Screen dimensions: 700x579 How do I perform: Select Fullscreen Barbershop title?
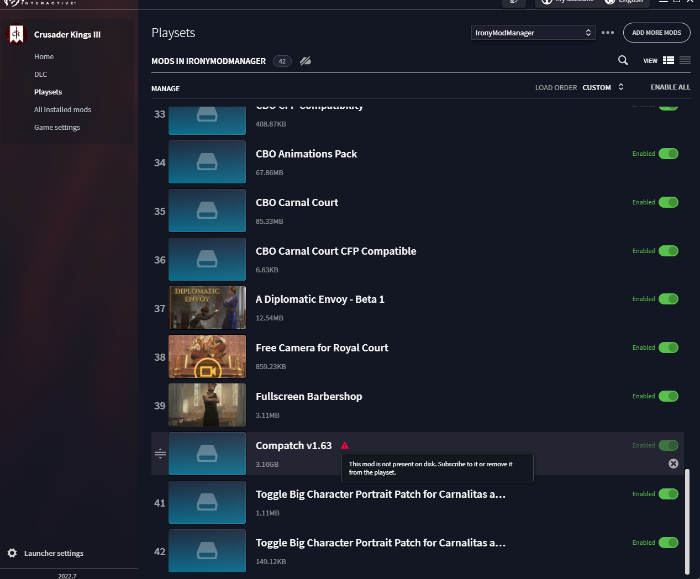click(309, 396)
